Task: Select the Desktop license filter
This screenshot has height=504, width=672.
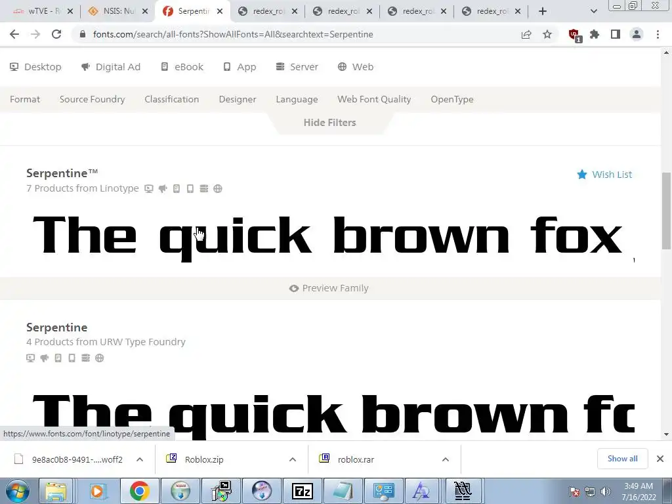Action: click(x=35, y=67)
